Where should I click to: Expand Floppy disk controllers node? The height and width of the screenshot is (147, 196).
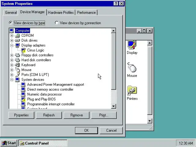[12, 55]
